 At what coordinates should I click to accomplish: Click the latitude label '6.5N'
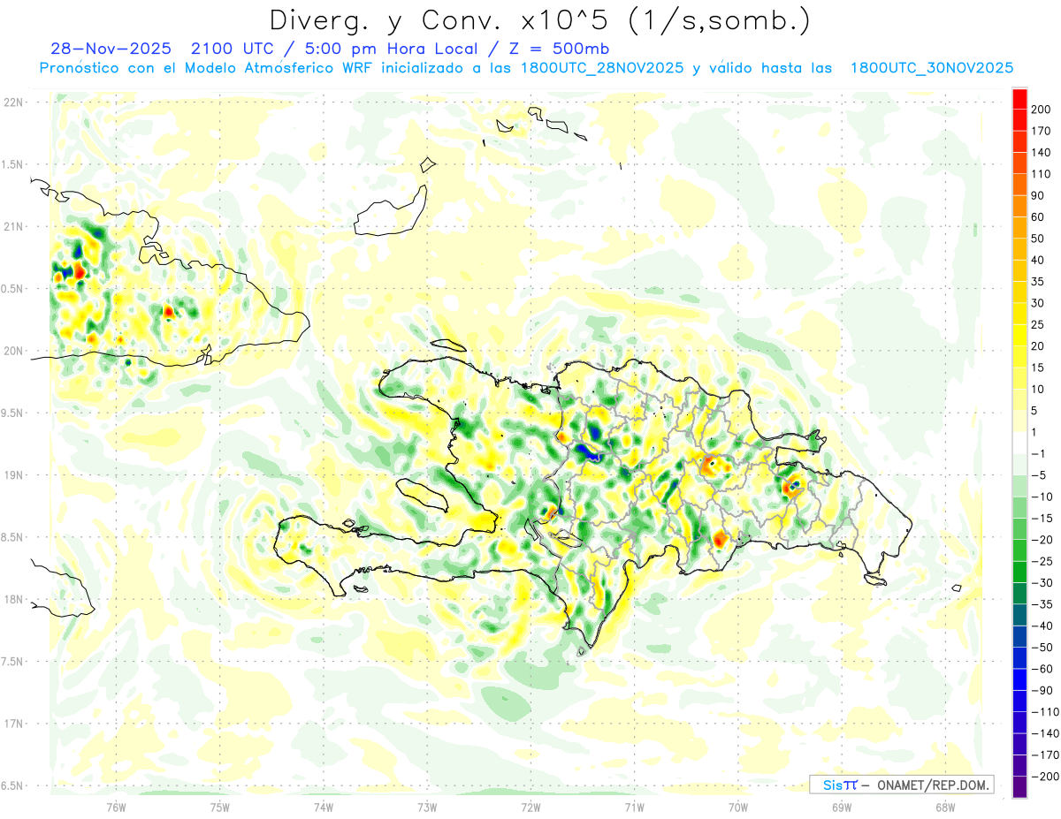point(12,785)
